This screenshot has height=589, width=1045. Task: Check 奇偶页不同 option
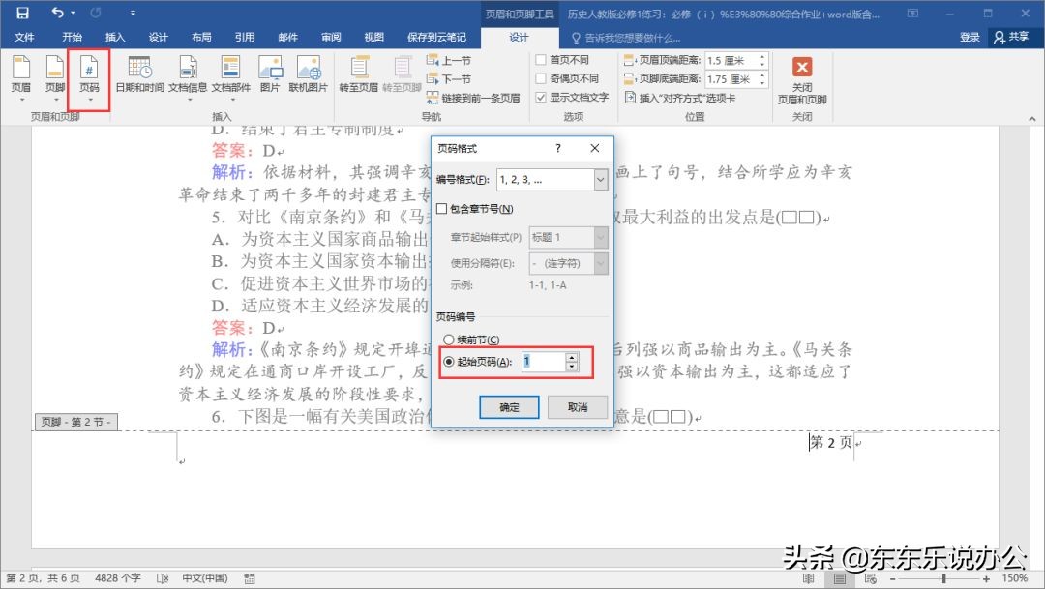(x=540, y=77)
